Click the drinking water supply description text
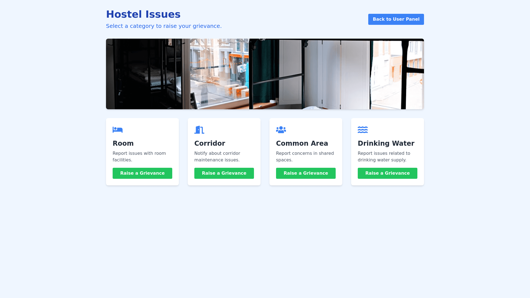The image size is (530, 298). [x=384, y=157]
